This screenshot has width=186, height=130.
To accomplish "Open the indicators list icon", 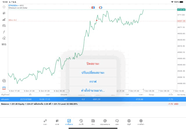I will click(4, 19).
